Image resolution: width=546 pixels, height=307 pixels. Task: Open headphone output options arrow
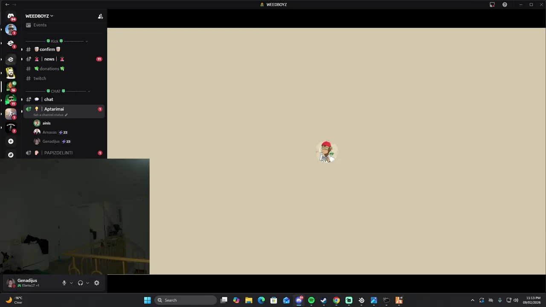87,283
